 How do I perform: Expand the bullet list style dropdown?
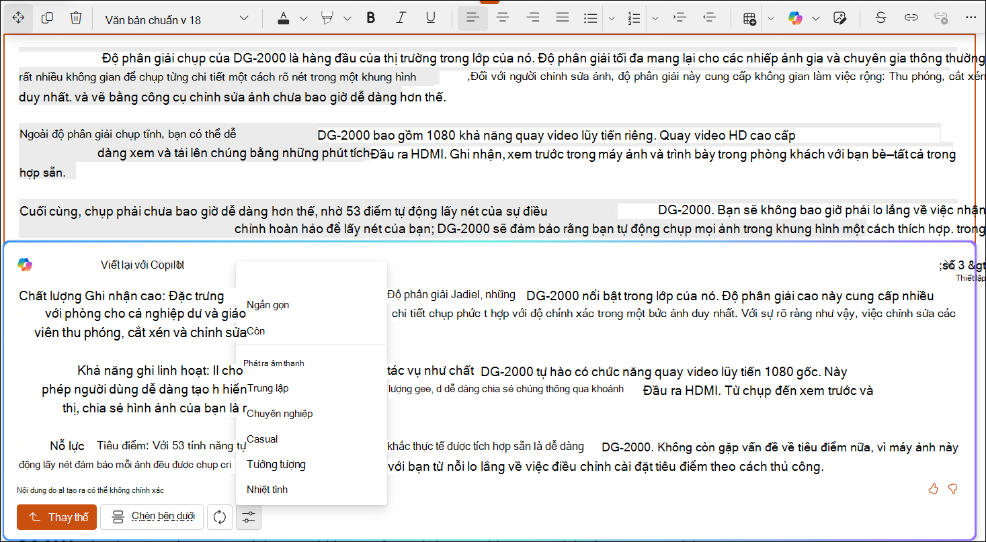pos(612,18)
